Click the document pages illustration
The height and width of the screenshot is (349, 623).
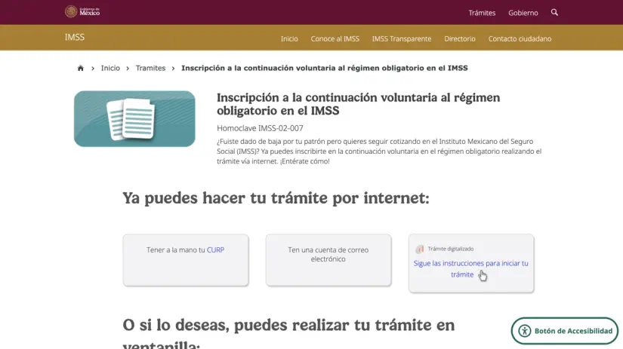(134, 118)
